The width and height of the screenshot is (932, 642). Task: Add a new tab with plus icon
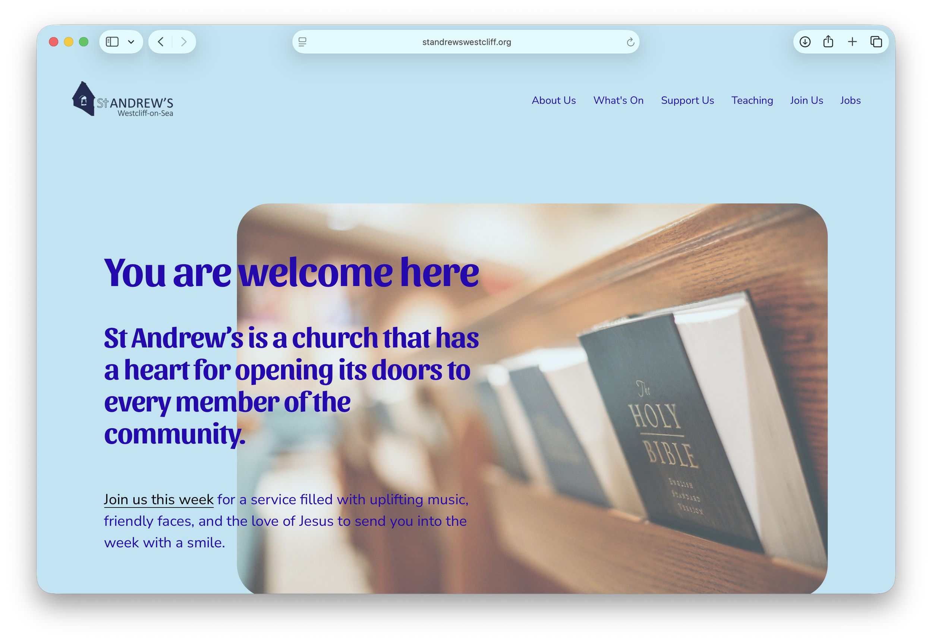(852, 42)
